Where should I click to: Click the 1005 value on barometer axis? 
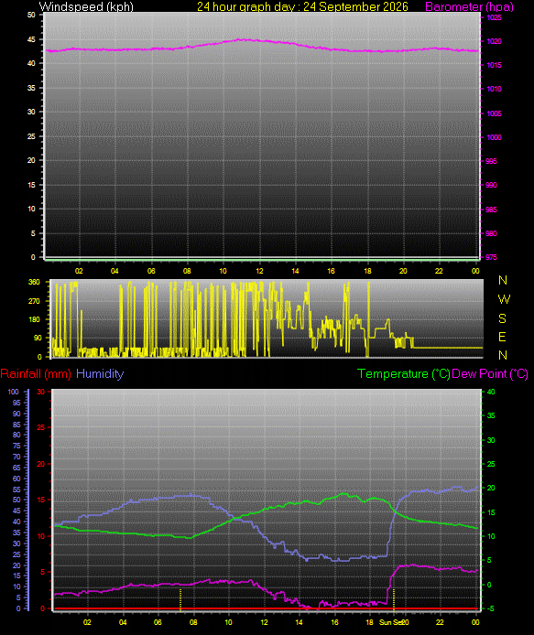(495, 113)
